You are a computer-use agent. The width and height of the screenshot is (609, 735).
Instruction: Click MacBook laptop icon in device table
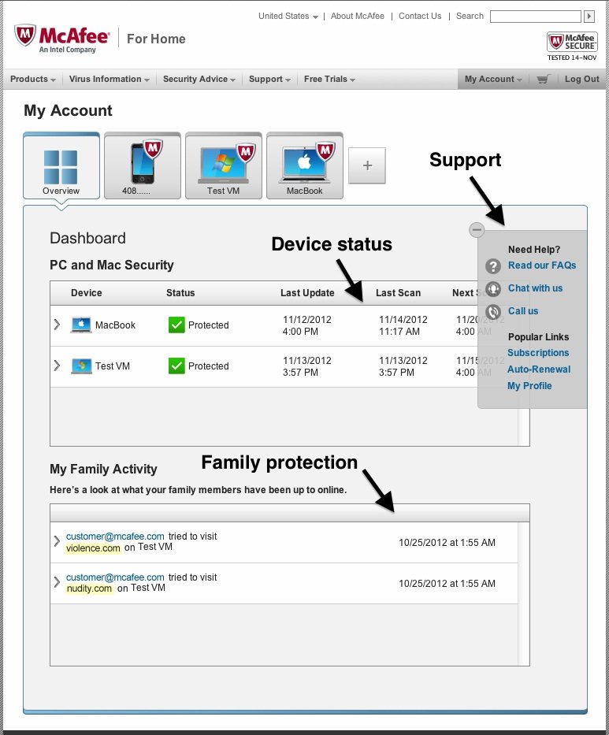pos(81,325)
